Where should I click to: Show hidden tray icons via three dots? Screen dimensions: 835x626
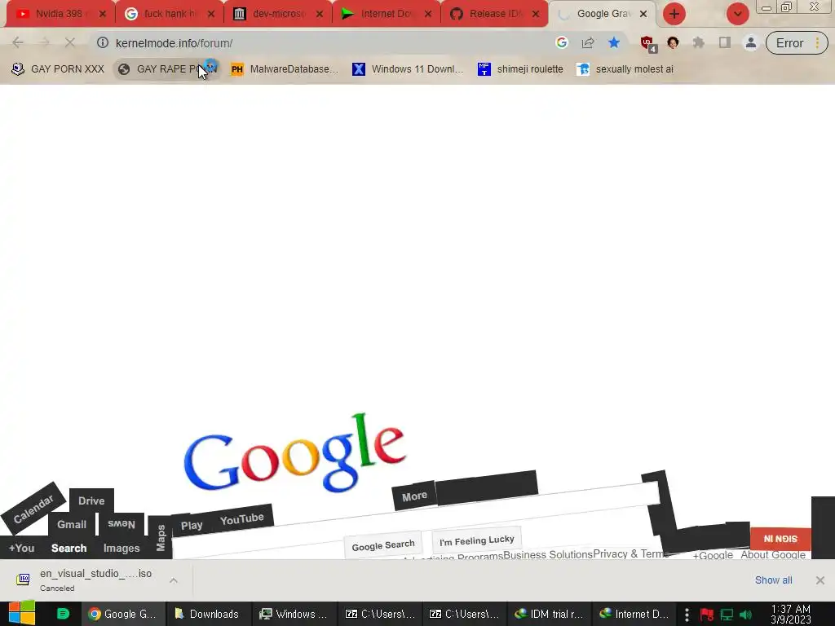687,615
